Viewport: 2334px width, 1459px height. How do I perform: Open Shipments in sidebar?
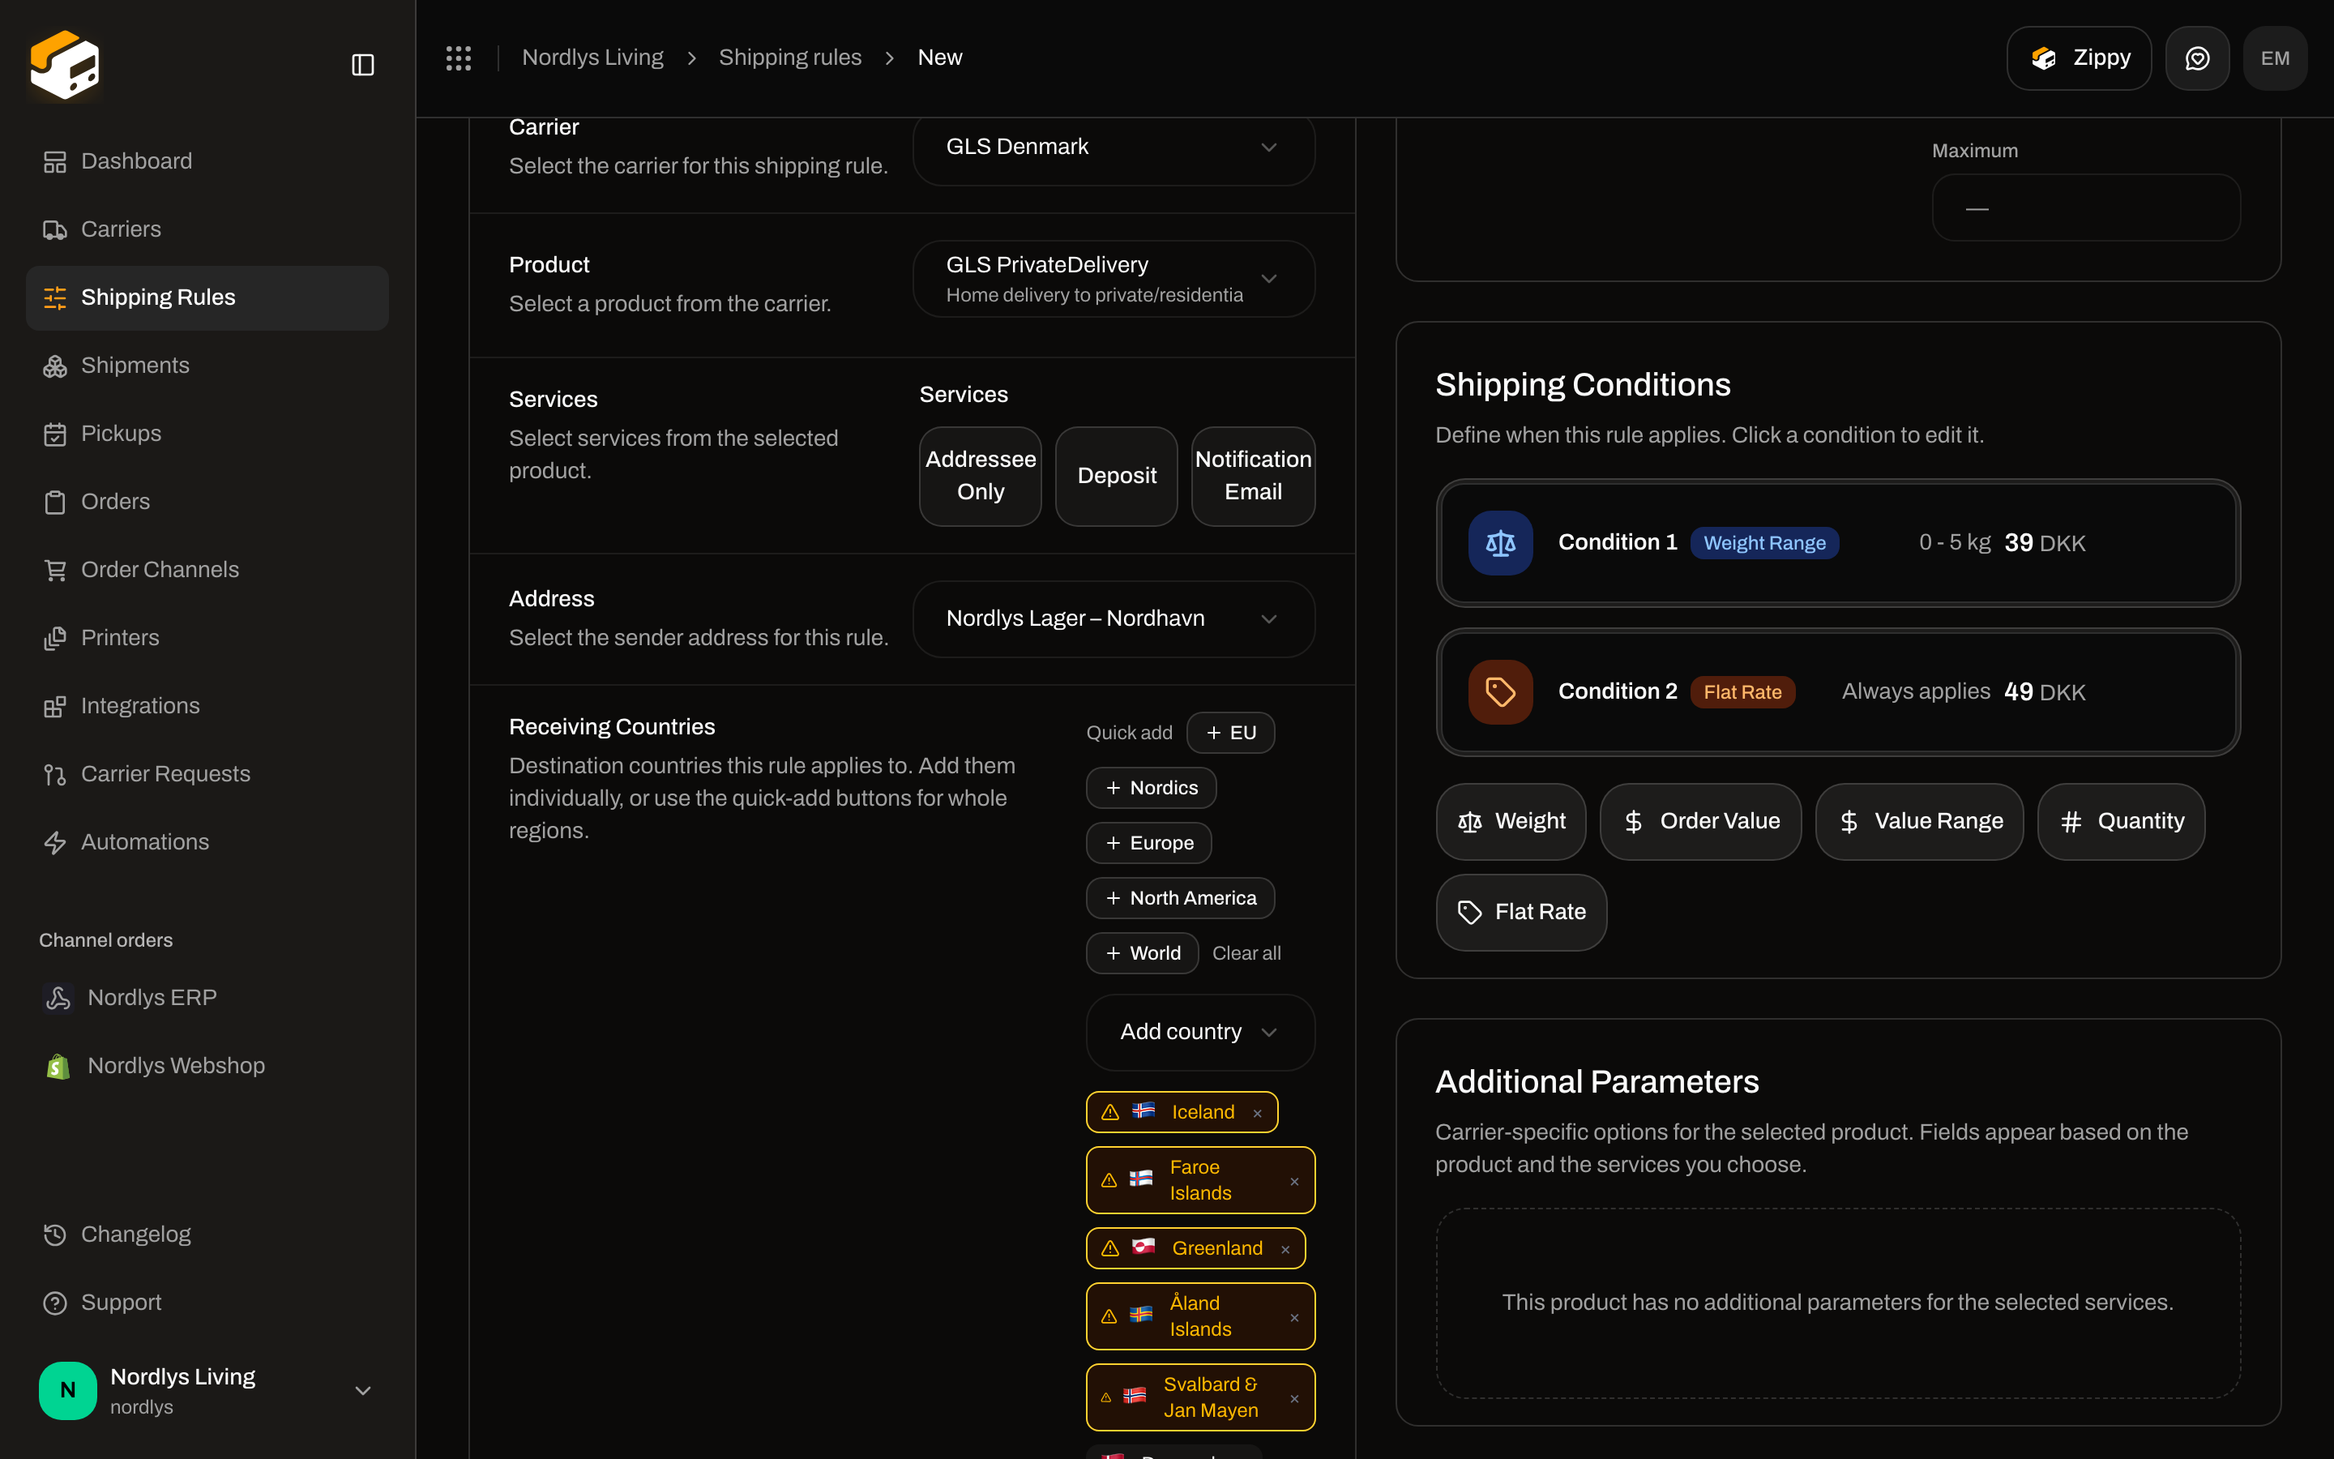point(207,366)
